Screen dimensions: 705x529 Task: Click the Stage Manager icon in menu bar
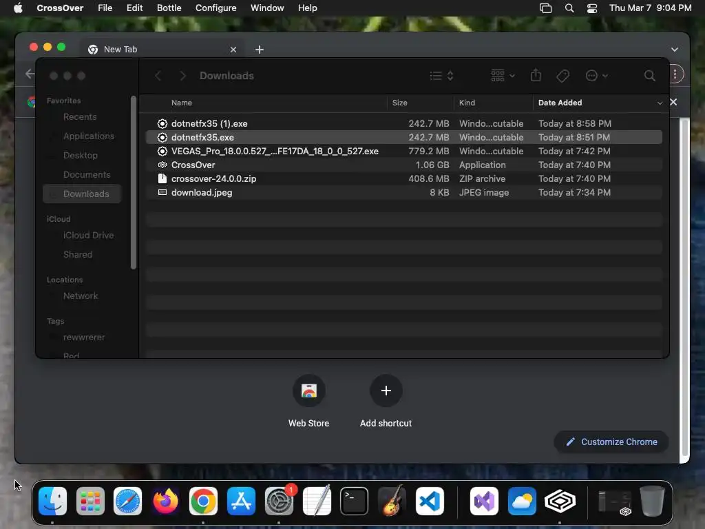pos(545,8)
